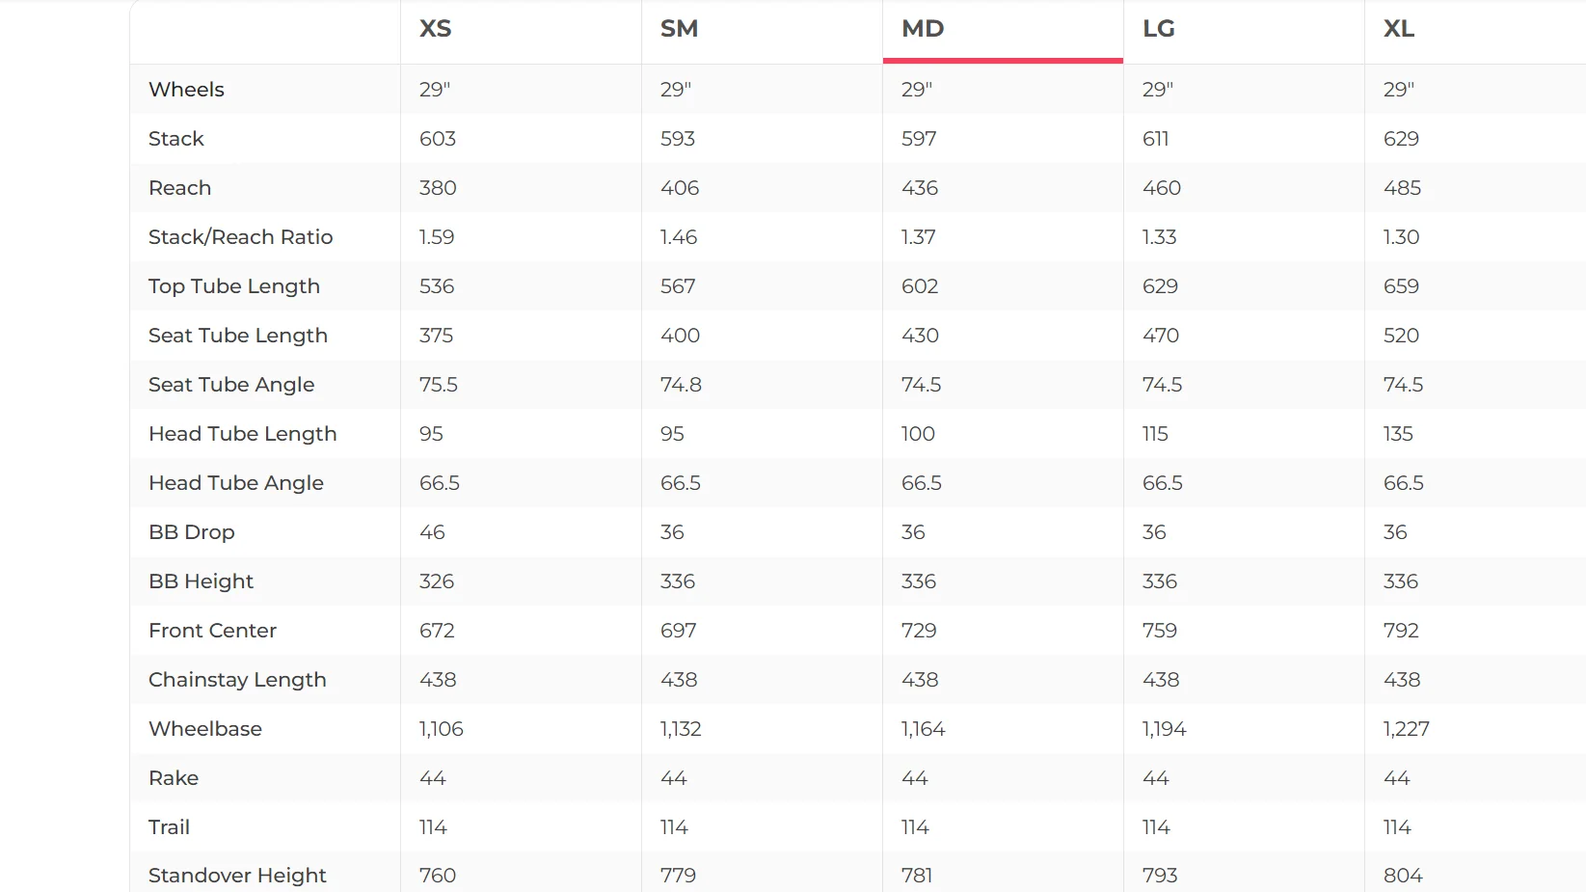Viewport: 1586px width, 892px height.
Task: Click the Reach row label
Action: tap(179, 188)
